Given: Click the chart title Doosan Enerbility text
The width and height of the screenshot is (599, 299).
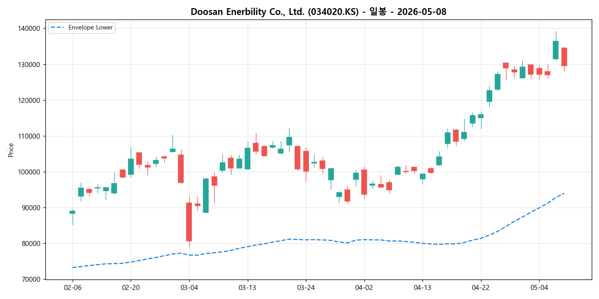Looking at the screenshot, I should pos(319,12).
